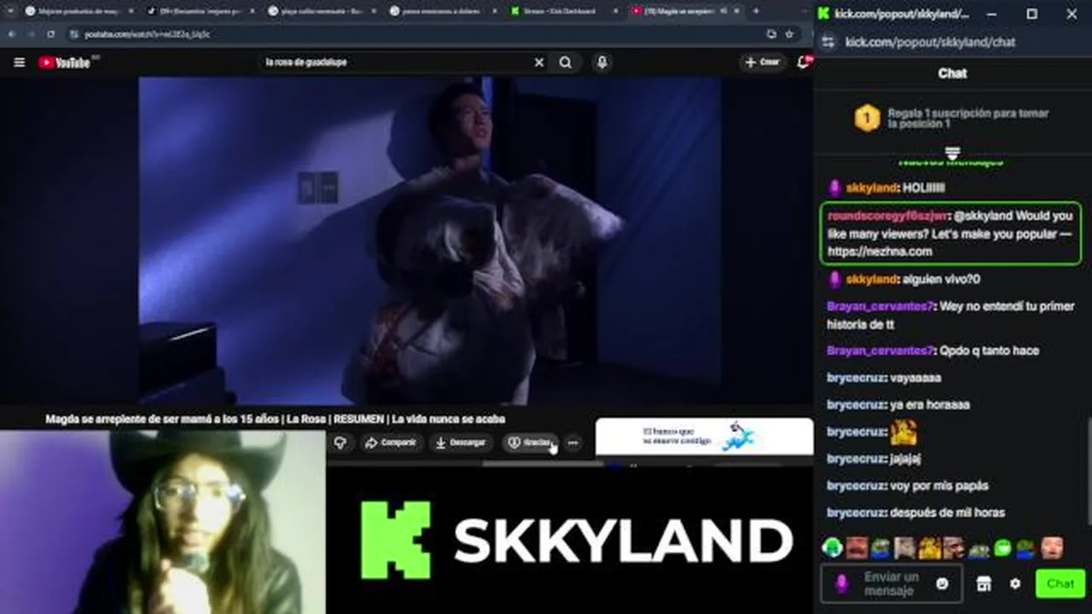Click the Gracias button
This screenshot has width=1092, height=614.
point(529,443)
